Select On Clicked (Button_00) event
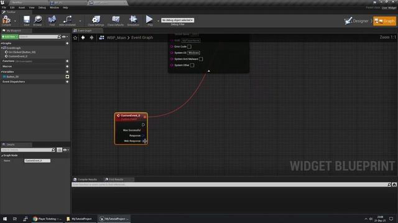 (x=22, y=52)
